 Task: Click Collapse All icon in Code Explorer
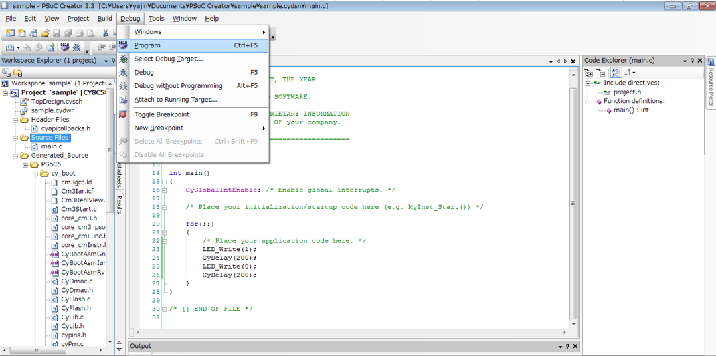(601, 73)
